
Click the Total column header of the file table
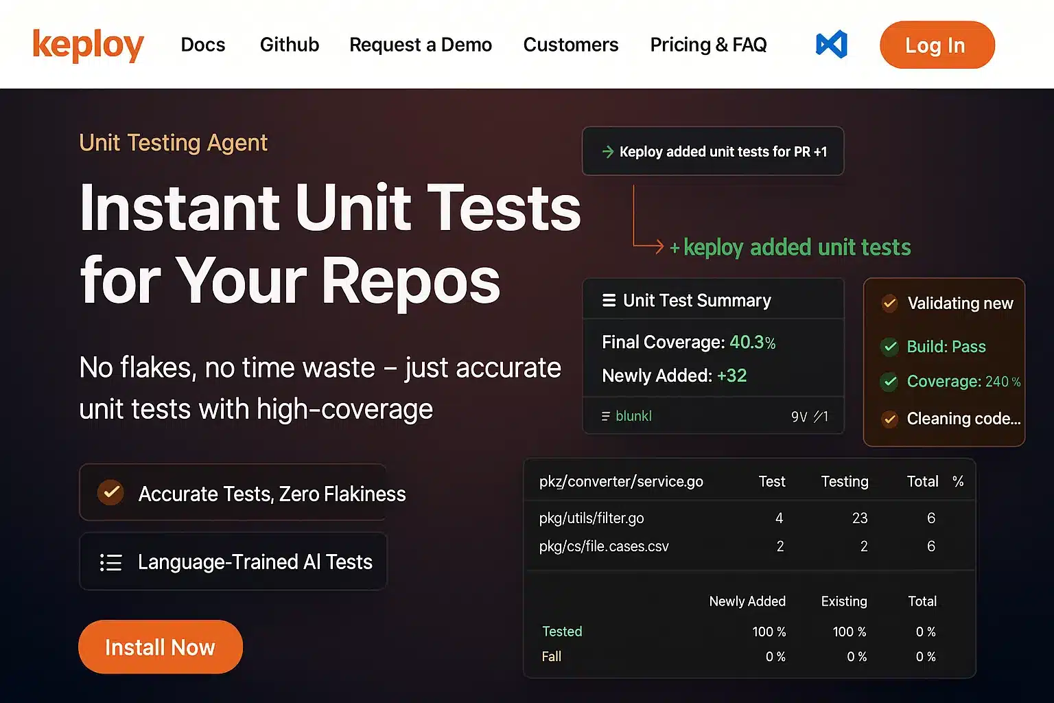tap(922, 481)
